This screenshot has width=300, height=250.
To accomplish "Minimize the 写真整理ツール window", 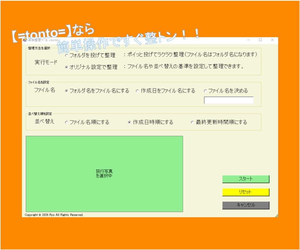I will pos(248,40).
